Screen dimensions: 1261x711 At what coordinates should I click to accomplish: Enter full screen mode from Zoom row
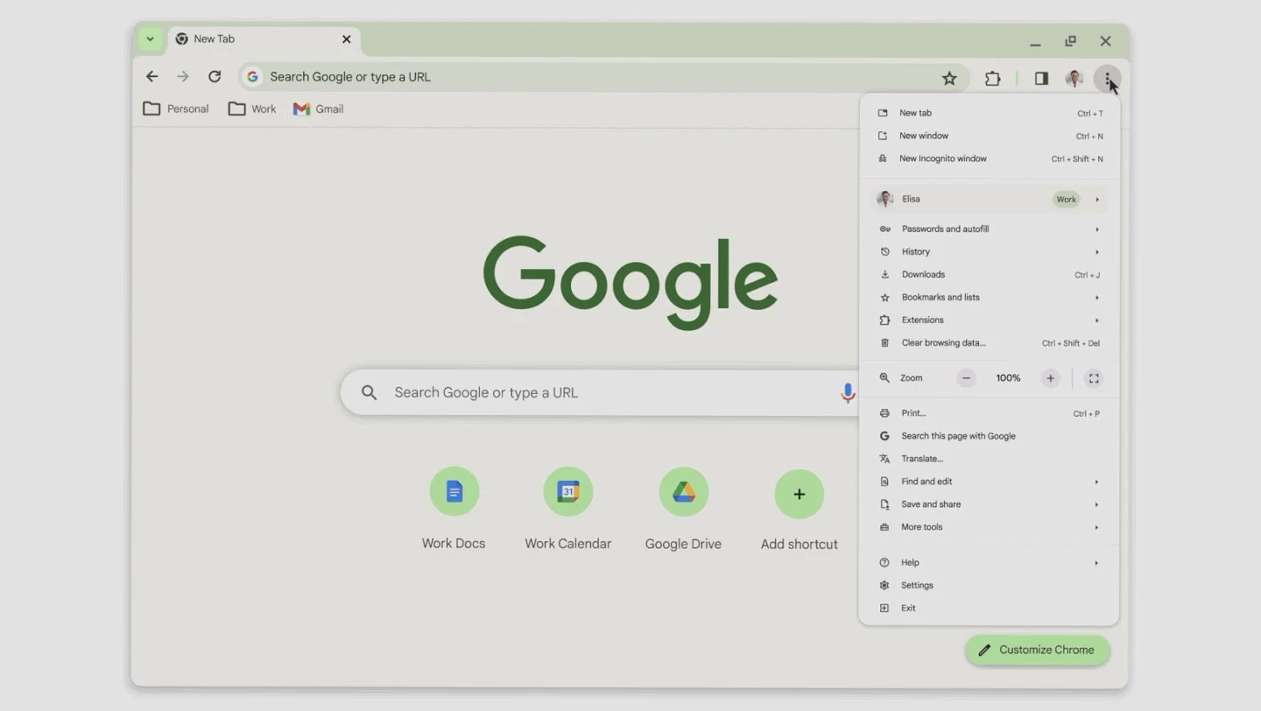[x=1094, y=378]
